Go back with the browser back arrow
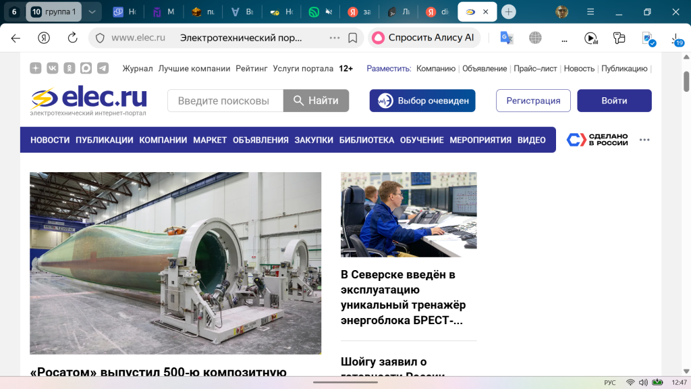Image resolution: width=691 pixels, height=389 pixels. point(16,38)
